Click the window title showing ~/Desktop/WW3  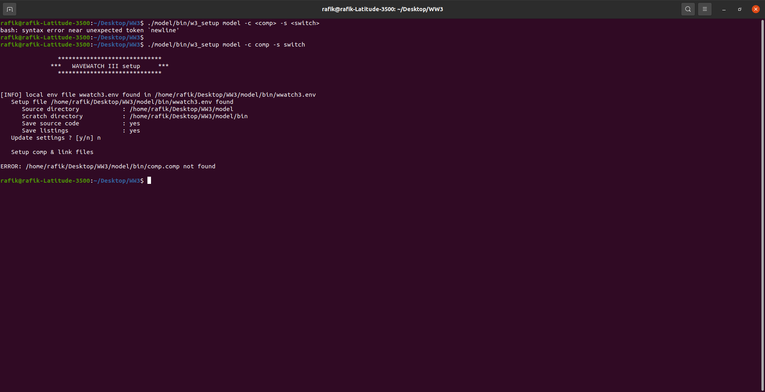point(382,9)
